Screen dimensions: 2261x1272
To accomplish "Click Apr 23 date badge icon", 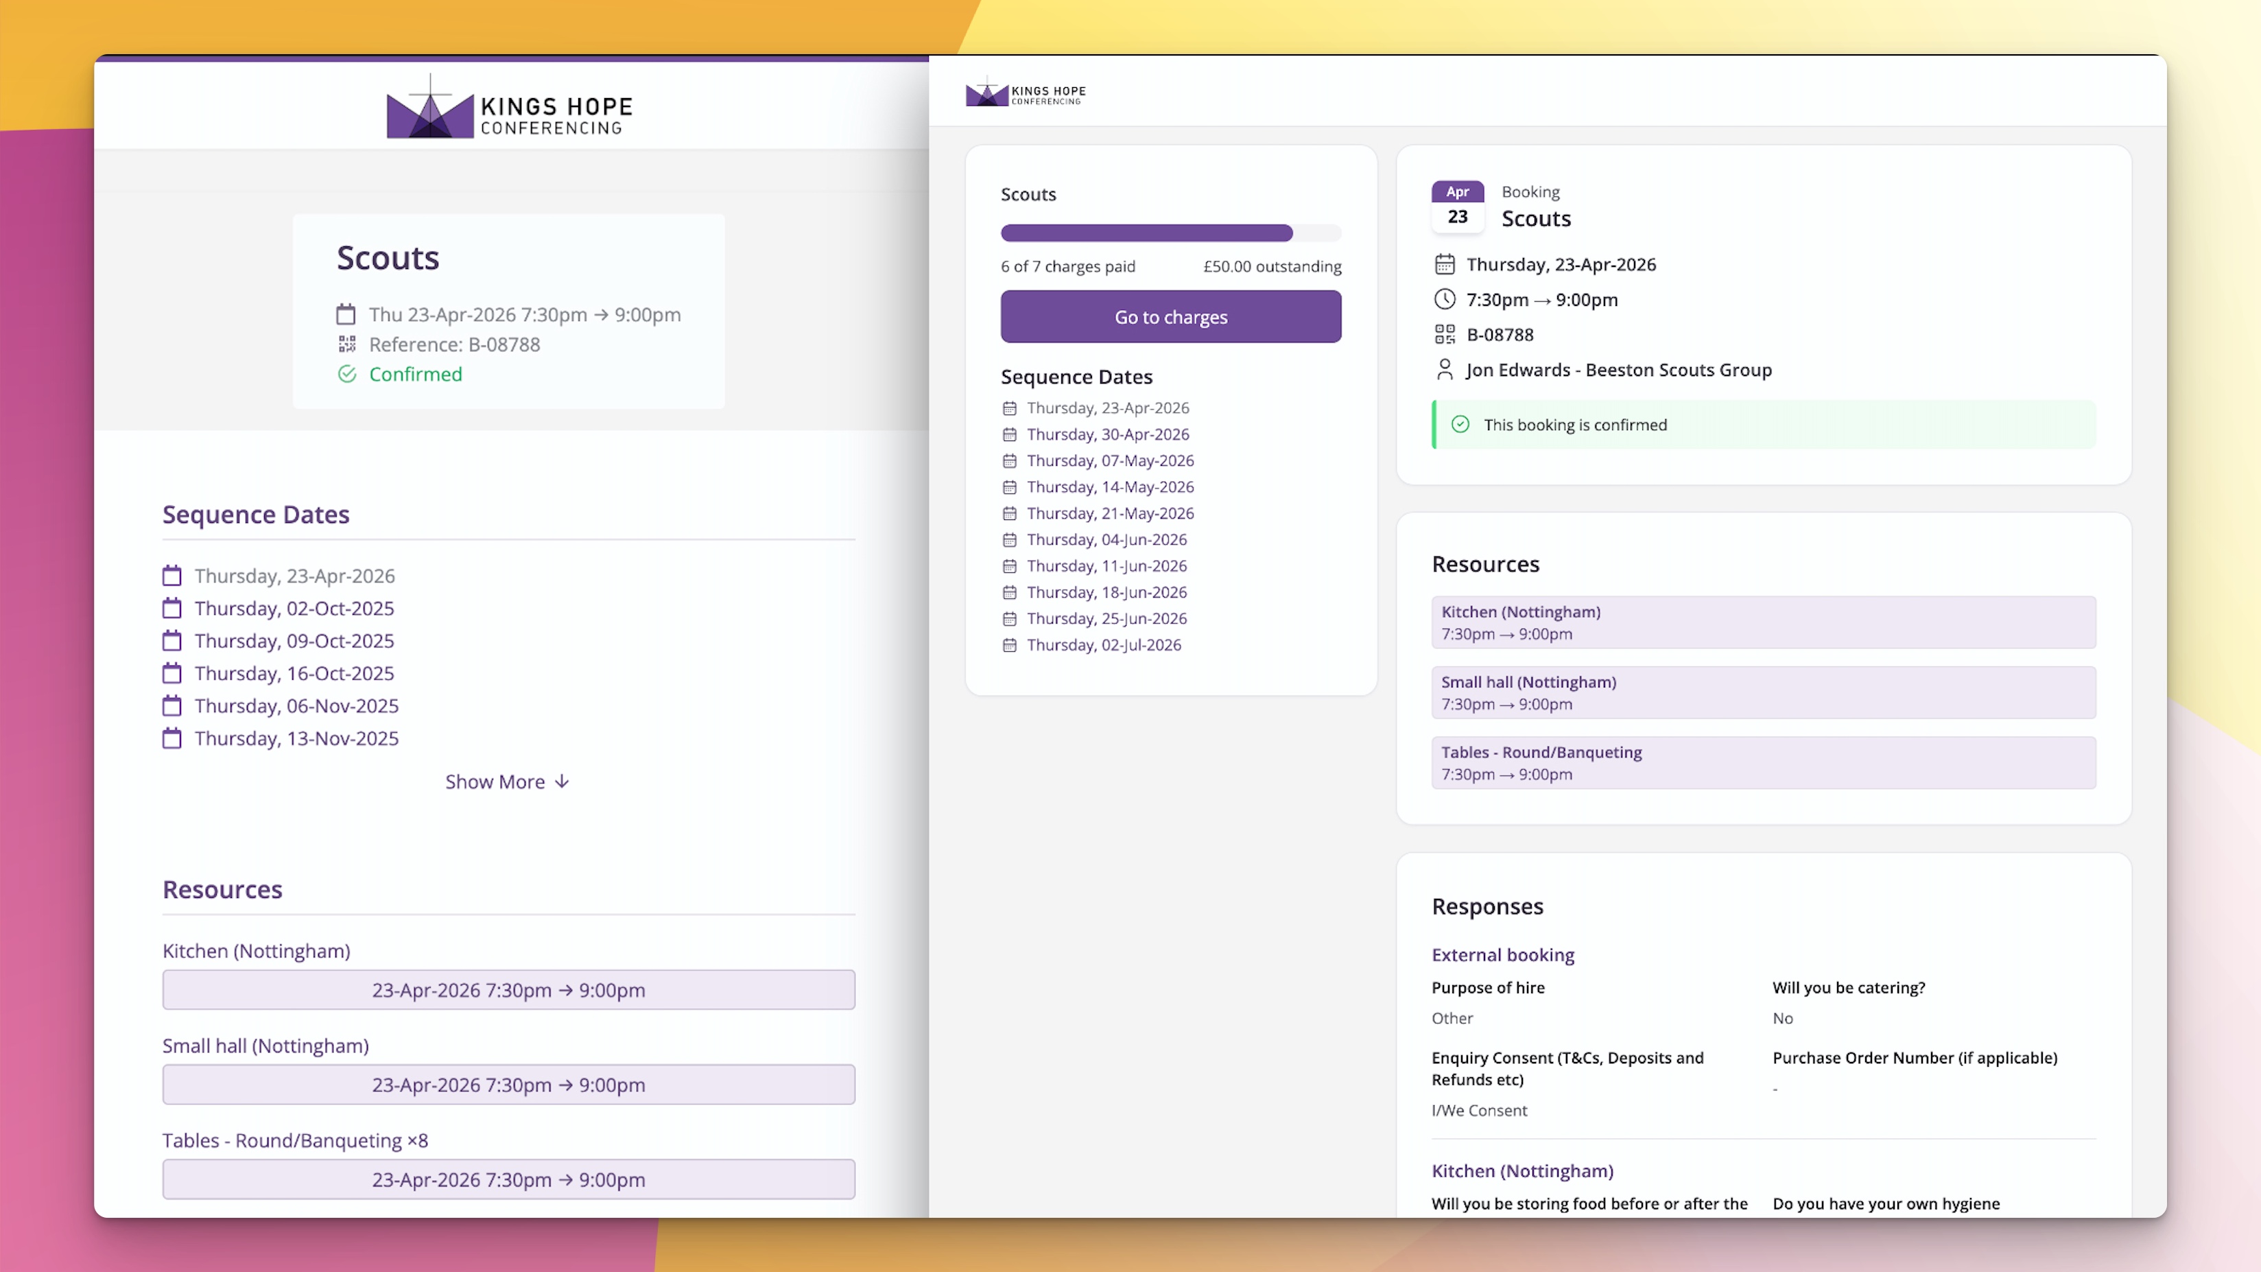I will point(1457,207).
